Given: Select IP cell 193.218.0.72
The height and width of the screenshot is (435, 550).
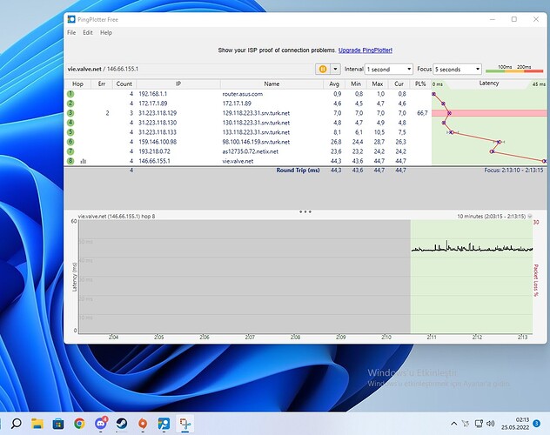Looking at the screenshot, I should click(x=154, y=151).
